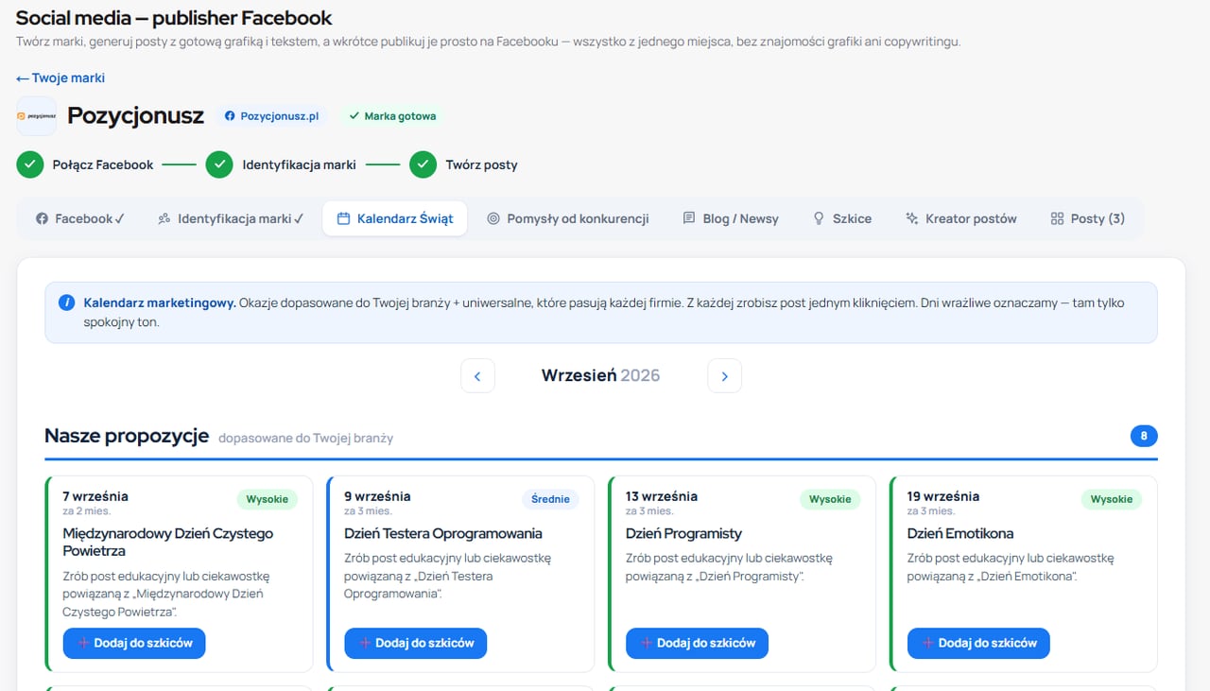Open the Kreator postów tab
The image size is (1210, 691).
click(961, 218)
